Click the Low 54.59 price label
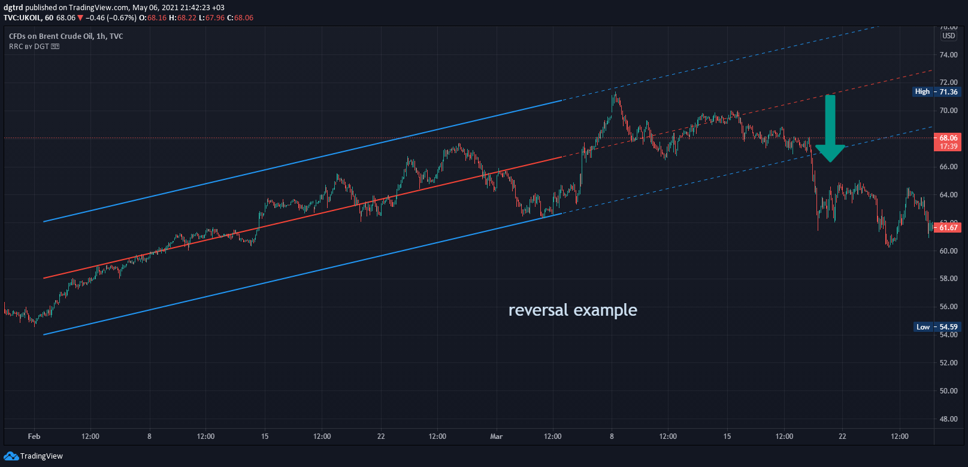This screenshot has height=467, width=968. tap(937, 326)
